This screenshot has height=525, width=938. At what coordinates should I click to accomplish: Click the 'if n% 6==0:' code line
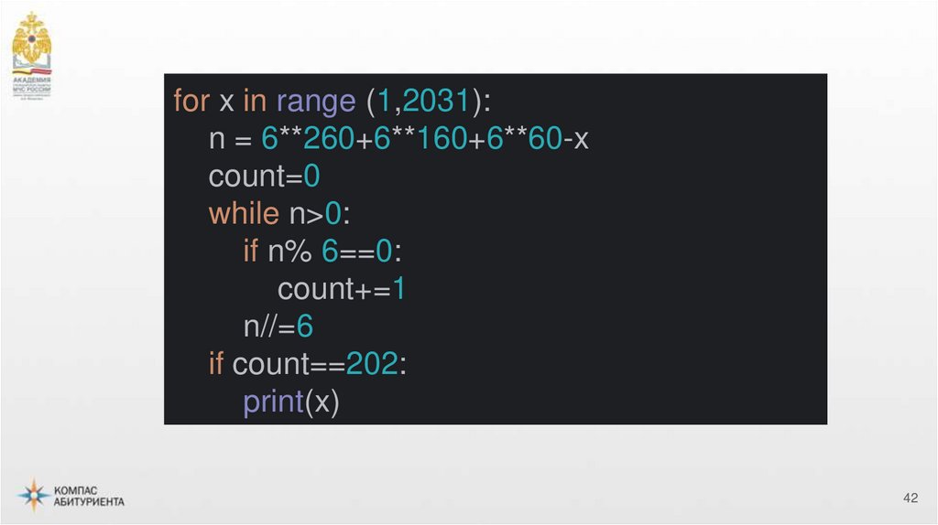tap(322, 252)
